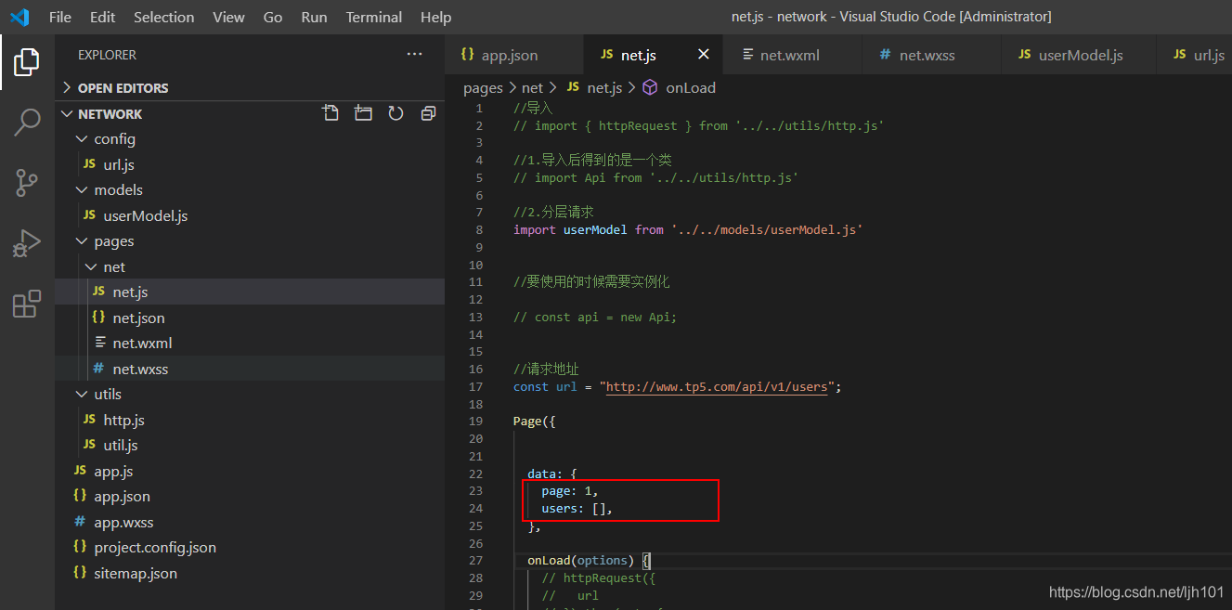Open the Selection menu
Image resolution: width=1232 pixels, height=610 pixels.
click(x=164, y=17)
